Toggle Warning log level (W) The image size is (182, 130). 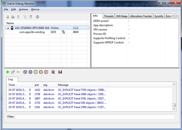click(x=41, y=72)
